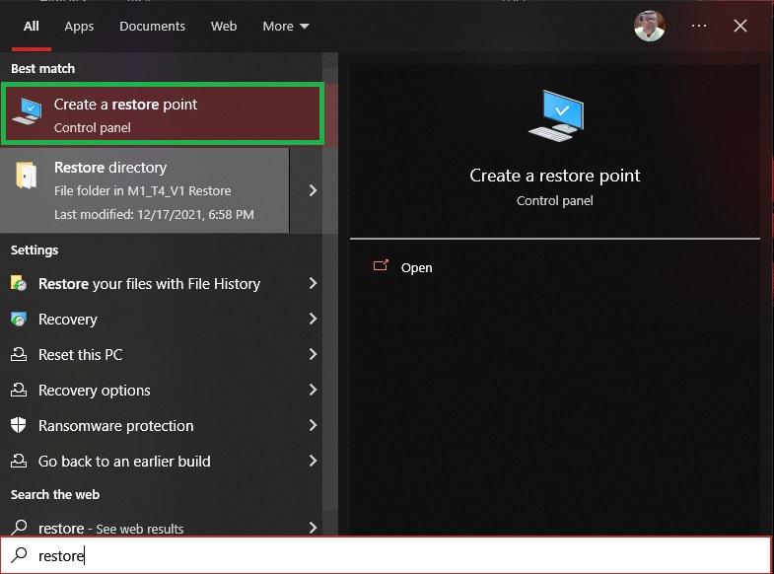Open the Recovery settings result
This screenshot has width=774, height=574.
click(x=68, y=320)
